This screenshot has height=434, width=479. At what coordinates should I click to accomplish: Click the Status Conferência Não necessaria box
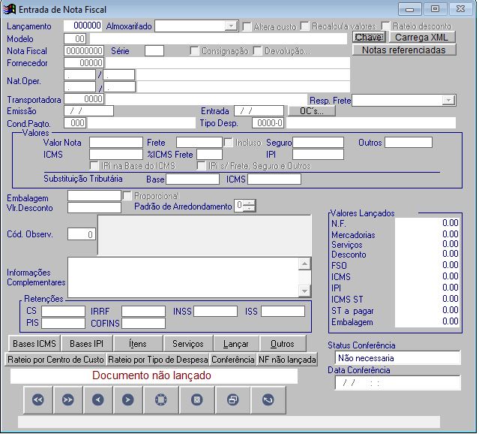398,358
